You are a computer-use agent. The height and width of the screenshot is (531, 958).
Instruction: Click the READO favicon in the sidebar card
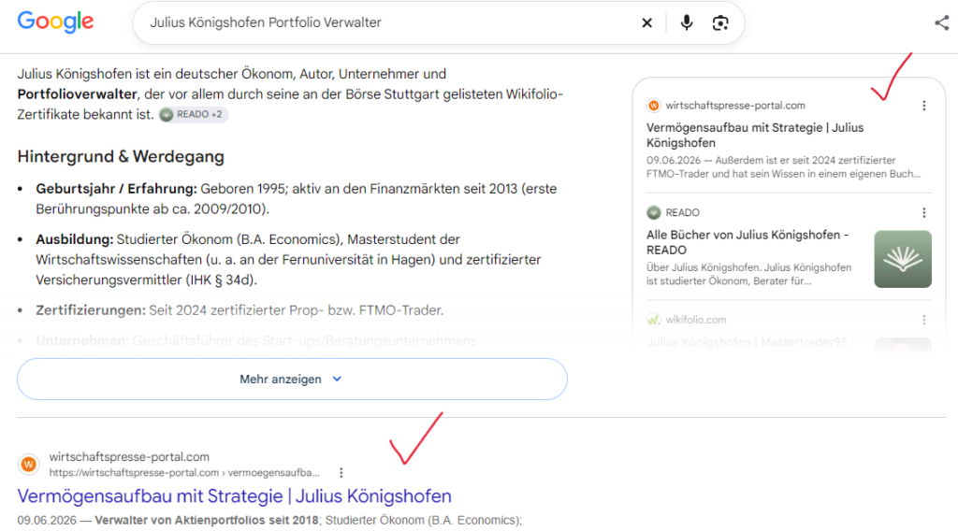coord(654,212)
